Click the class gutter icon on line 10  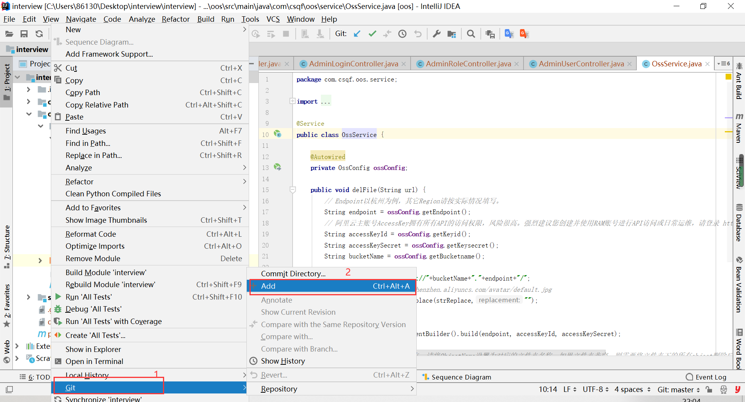(x=277, y=134)
